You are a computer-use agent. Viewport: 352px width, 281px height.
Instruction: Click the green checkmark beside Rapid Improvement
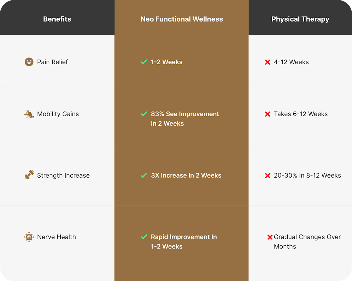pyautogui.click(x=144, y=237)
